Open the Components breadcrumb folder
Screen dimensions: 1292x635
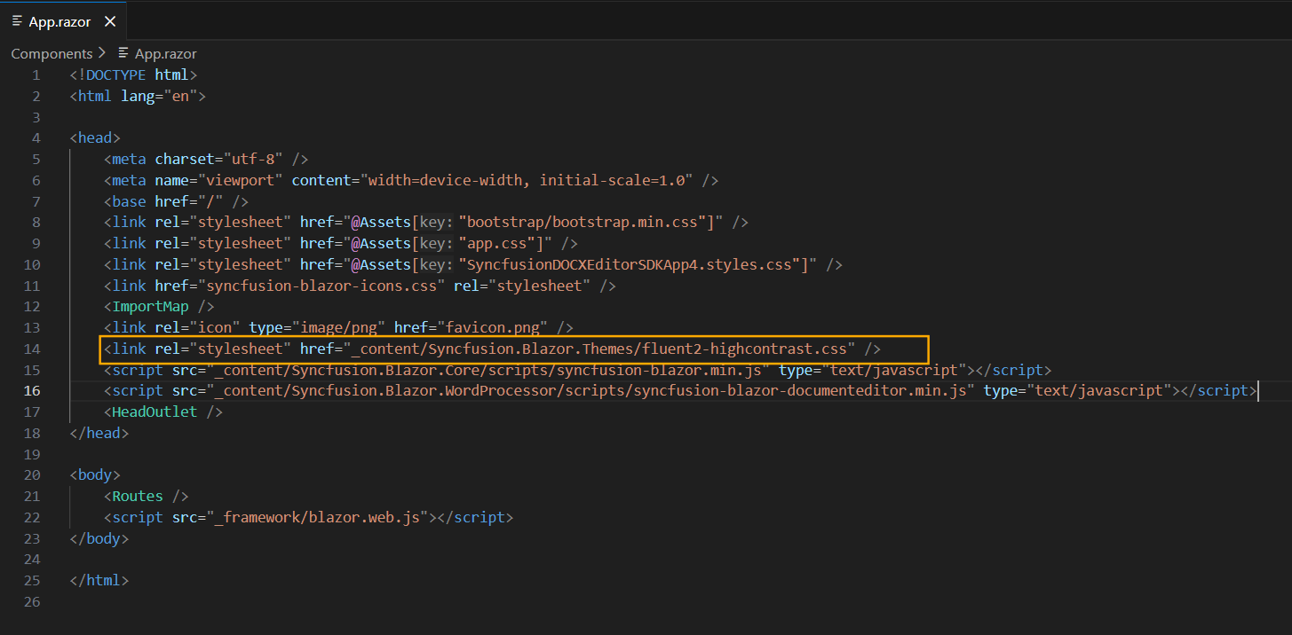(x=52, y=53)
